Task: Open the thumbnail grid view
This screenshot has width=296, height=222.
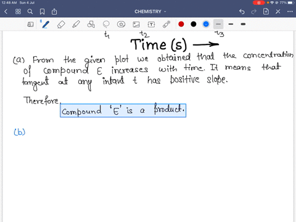Action: pos(18,12)
